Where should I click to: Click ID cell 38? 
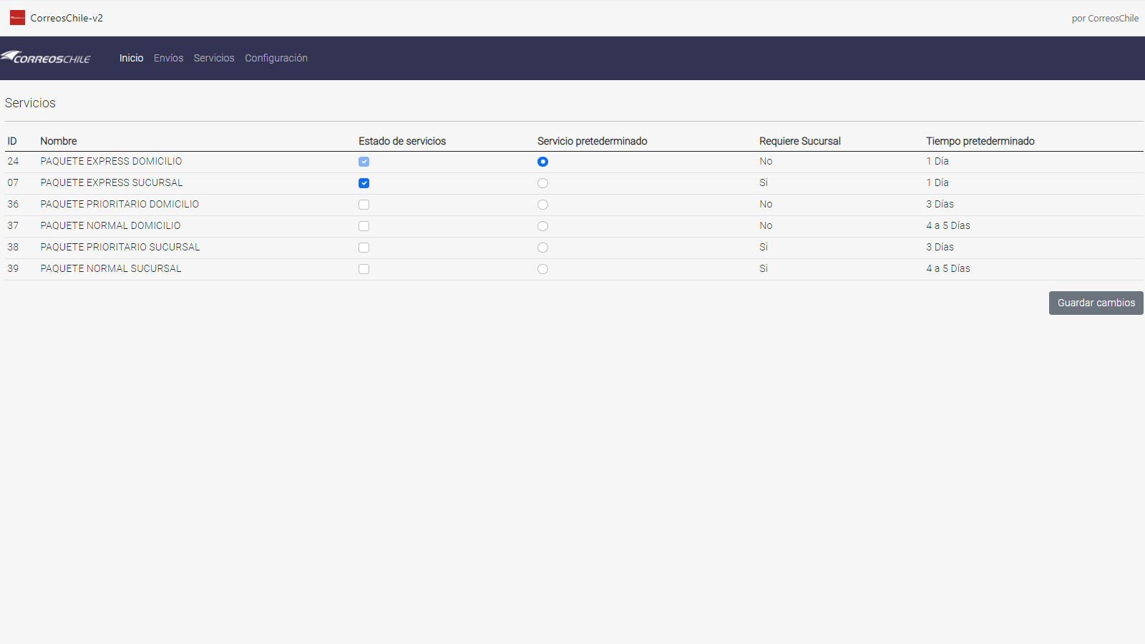tap(13, 247)
